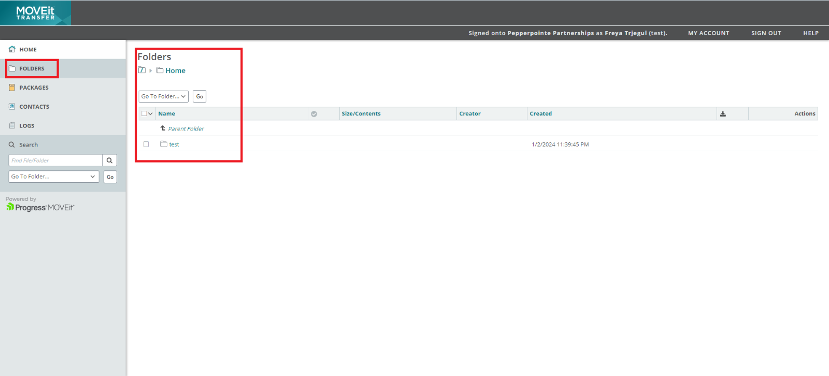Expand Go To Folder dropdown above the table
Image resolution: width=829 pixels, height=376 pixels.
pos(164,96)
